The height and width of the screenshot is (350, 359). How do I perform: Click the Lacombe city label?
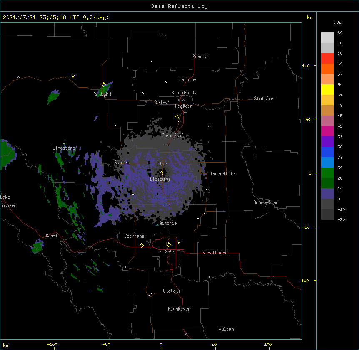[x=187, y=79]
